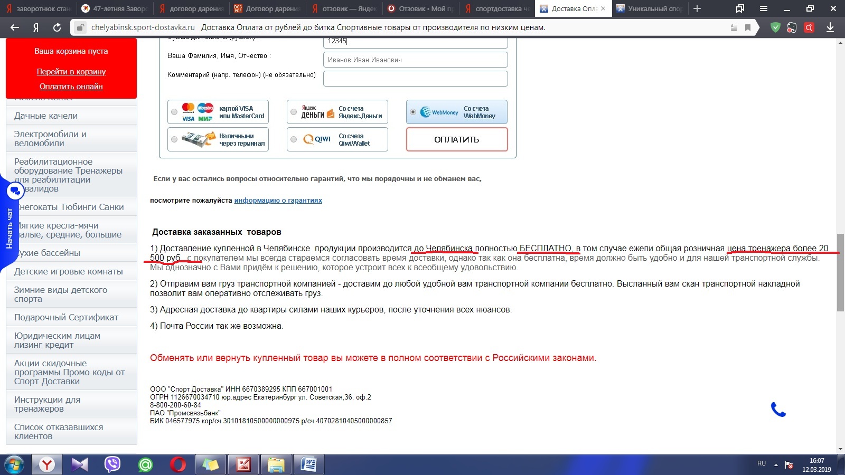Screen dimensions: 845x475
Task: Open 'Инструкции для тренажеров' section
Action: pos(71,404)
